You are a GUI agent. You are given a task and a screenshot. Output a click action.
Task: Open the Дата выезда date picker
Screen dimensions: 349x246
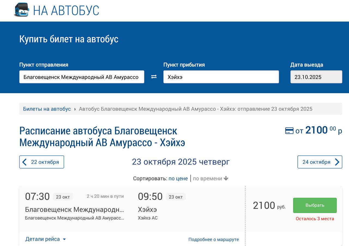point(316,77)
